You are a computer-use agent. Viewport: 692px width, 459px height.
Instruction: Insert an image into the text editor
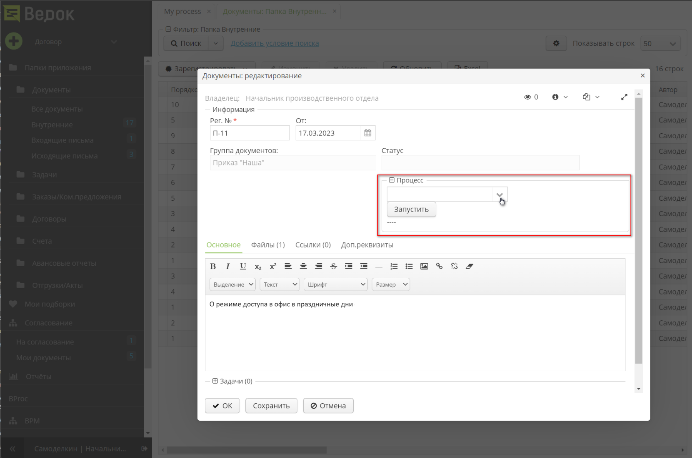pyautogui.click(x=424, y=266)
